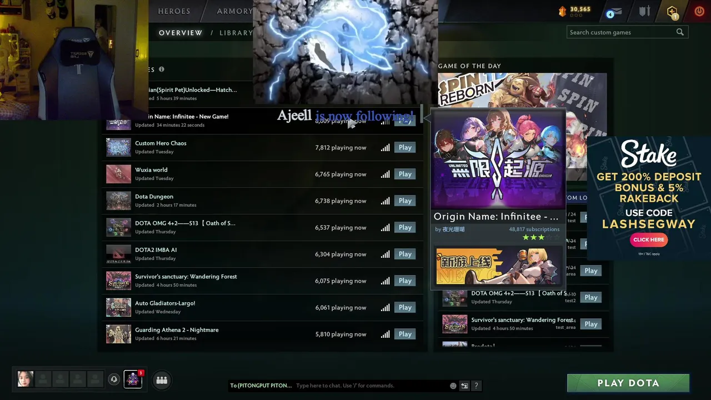Click the signal bars icon for Custom Hero Chaos
711x400 pixels.
pos(385,148)
